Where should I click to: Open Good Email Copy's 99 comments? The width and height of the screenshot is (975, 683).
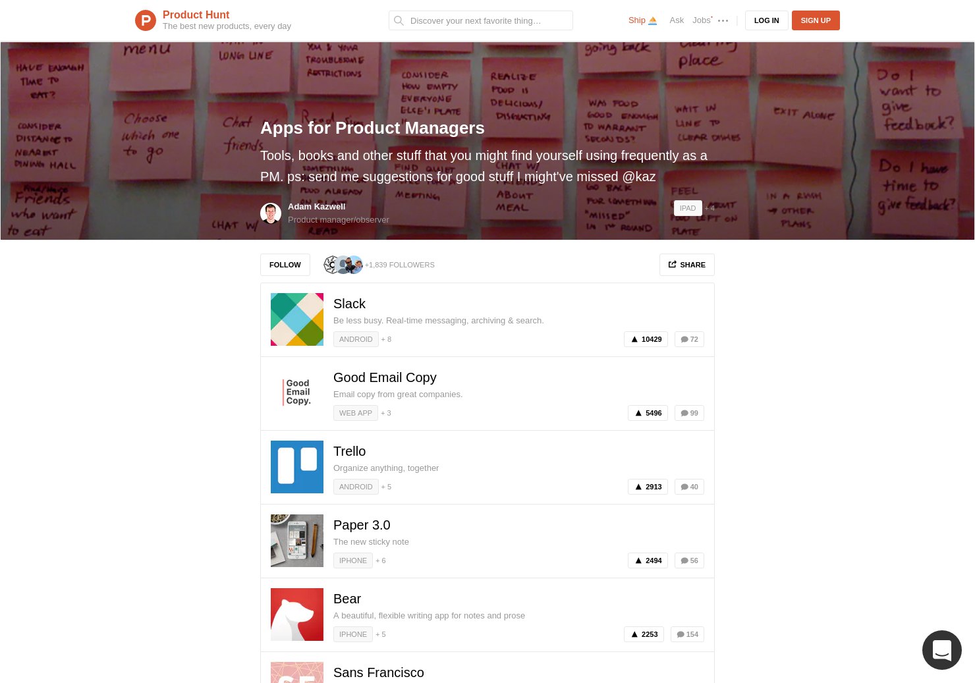pos(689,413)
